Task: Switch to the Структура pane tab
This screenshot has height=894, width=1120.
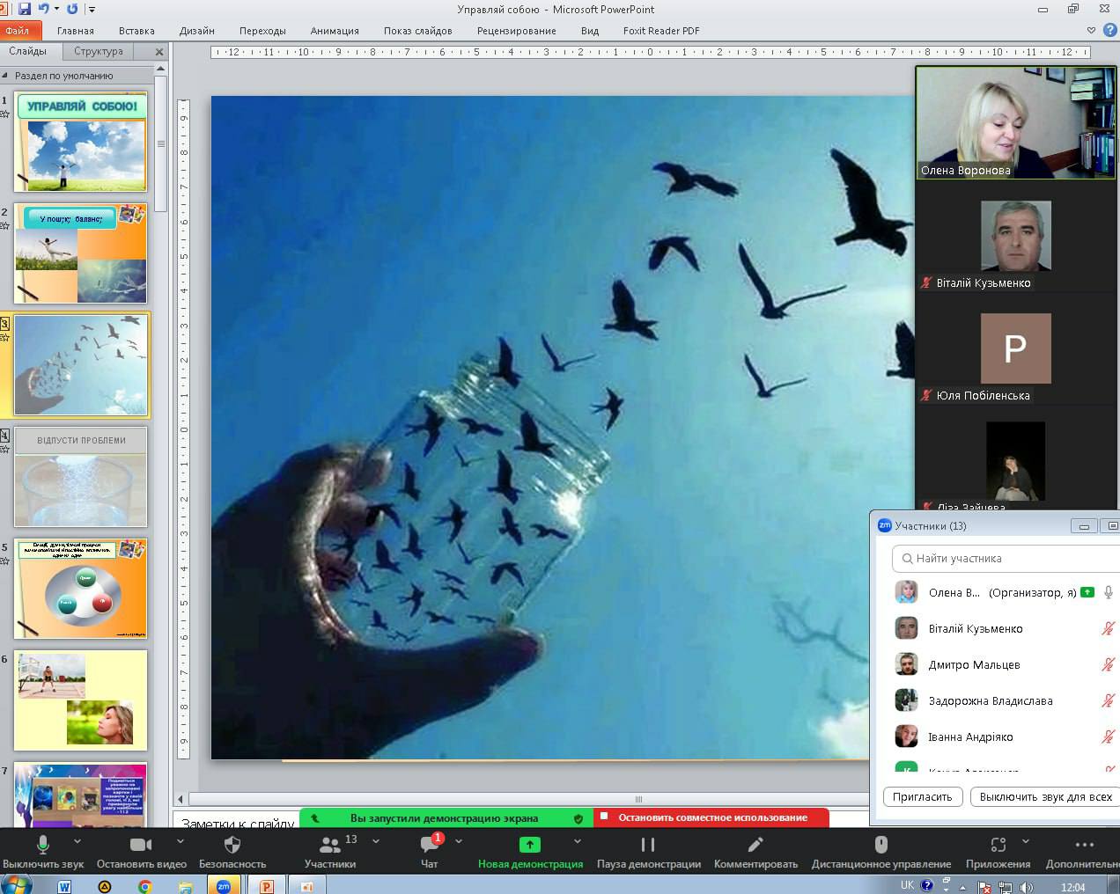Action: click(99, 51)
